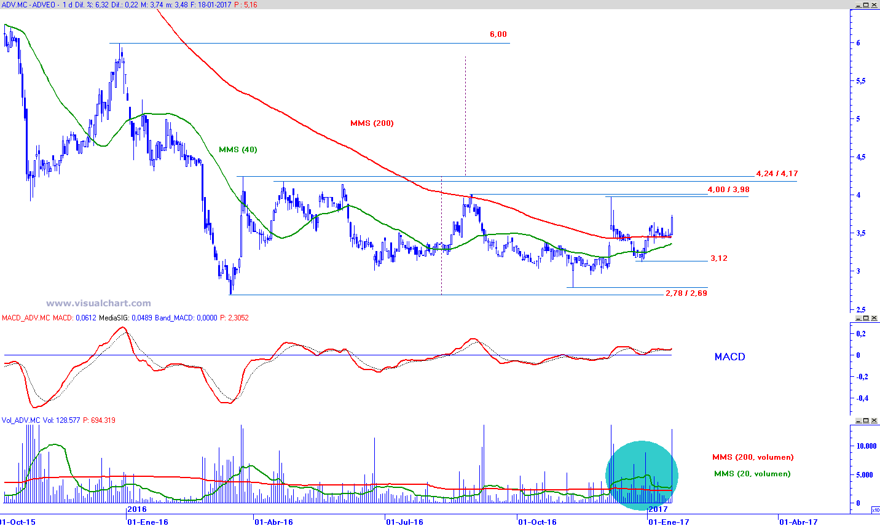Click the Vol: 128.577 reading
The width and height of the screenshot is (880, 526).
61,420
